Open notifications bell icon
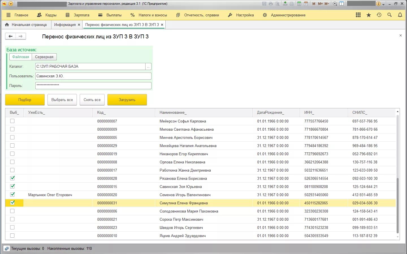This screenshot has height=254, width=407. 400,15
